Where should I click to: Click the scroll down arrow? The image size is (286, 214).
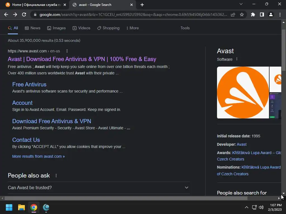pyautogui.click(x=283, y=193)
